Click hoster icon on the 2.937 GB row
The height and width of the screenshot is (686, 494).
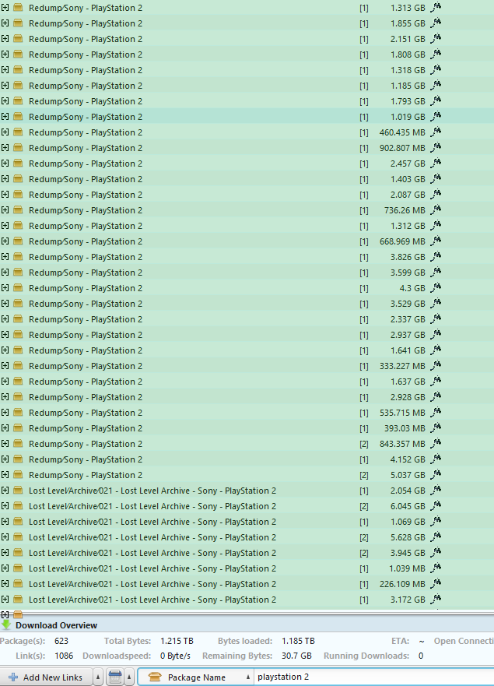[436, 335]
